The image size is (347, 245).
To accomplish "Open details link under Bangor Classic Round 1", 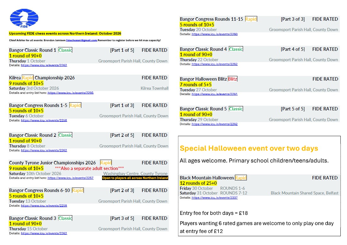I will coord(44,65).
